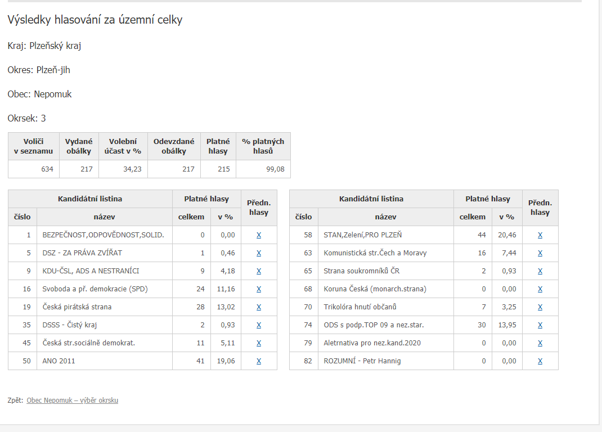Click the party name ANO 2011
Screen dimensions: 602x432
coord(59,361)
